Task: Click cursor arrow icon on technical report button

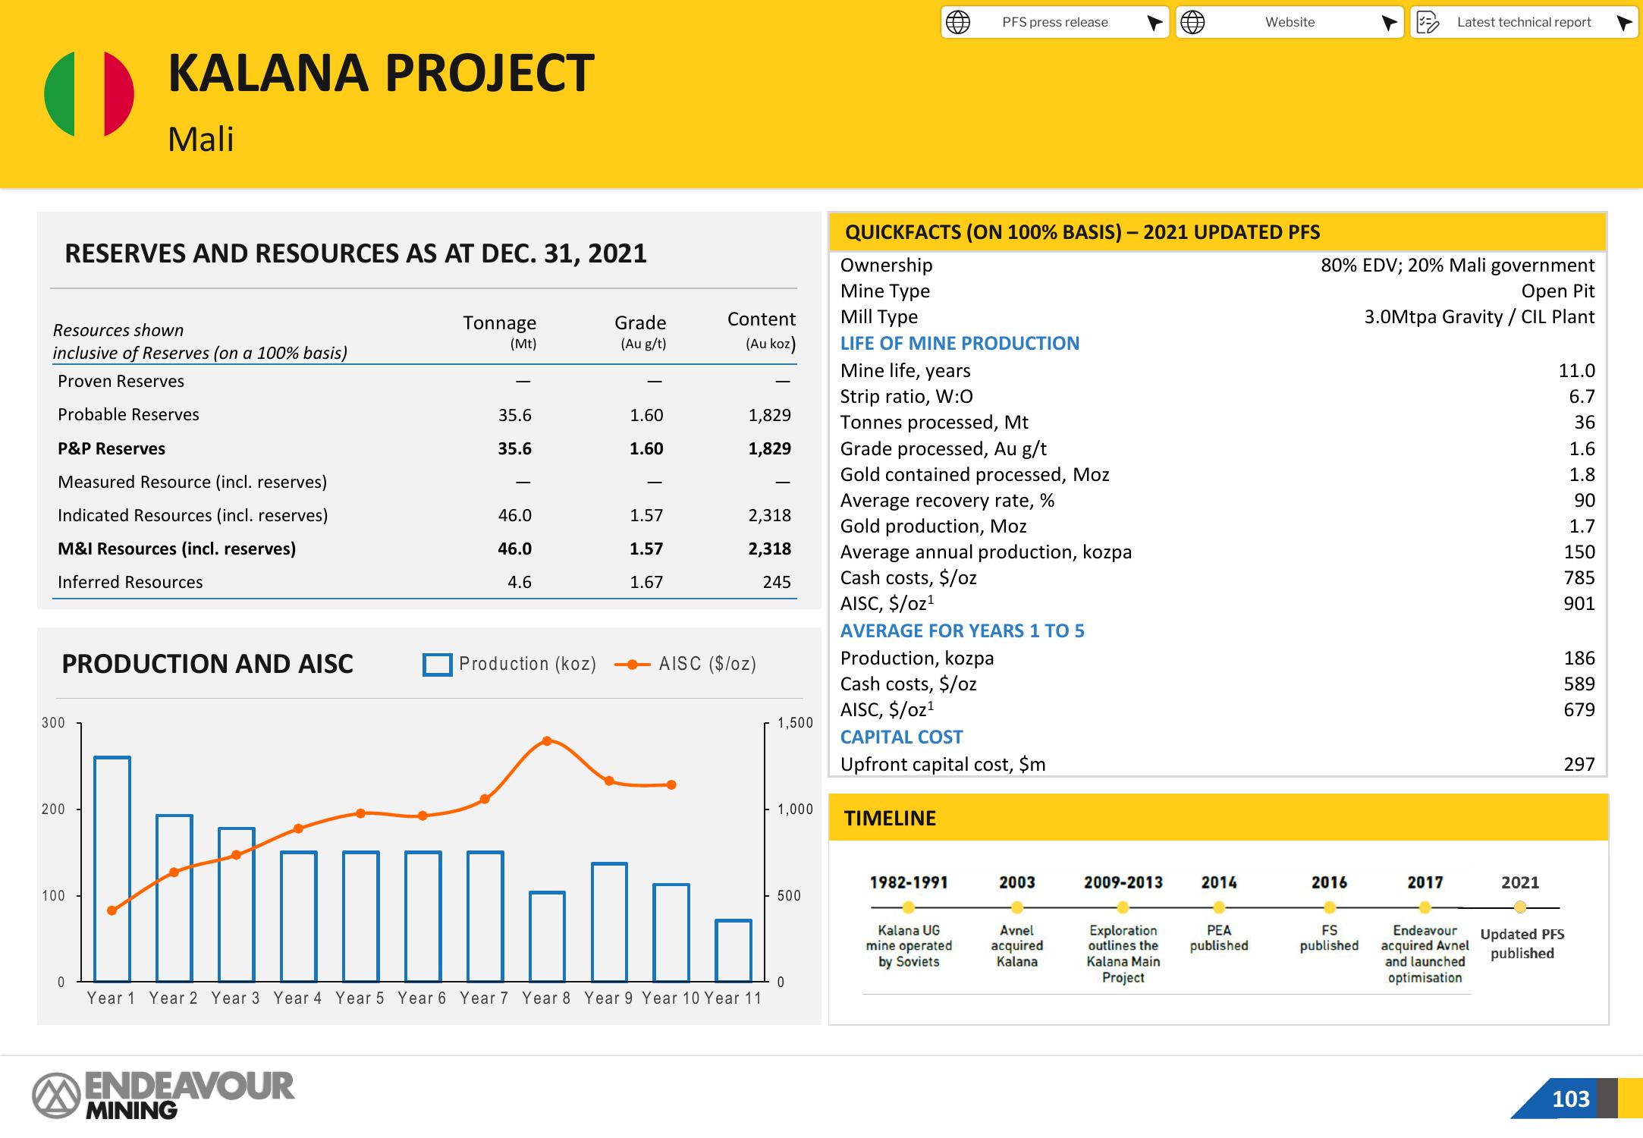Action: (1624, 23)
